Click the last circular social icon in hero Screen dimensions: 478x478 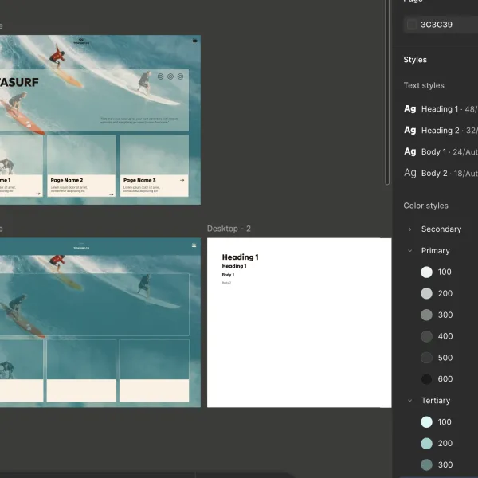tap(181, 76)
